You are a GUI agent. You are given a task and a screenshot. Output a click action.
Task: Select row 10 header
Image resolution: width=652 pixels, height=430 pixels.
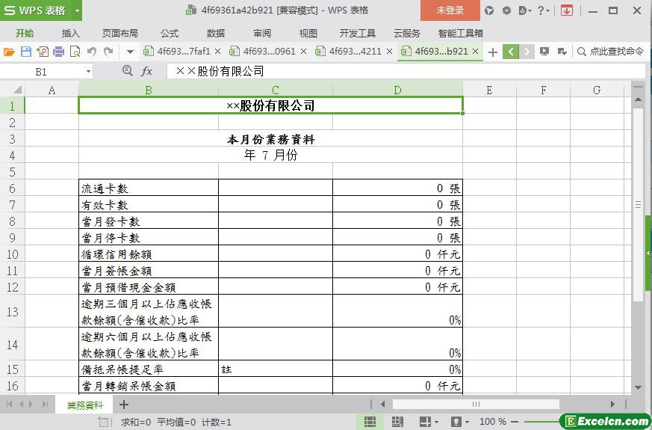(12, 254)
